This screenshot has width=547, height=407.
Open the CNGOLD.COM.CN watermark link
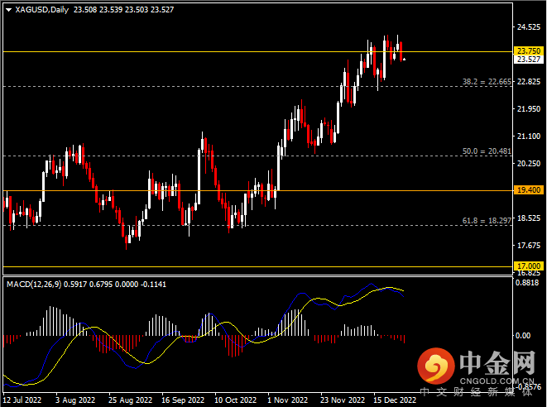[x=496, y=379]
